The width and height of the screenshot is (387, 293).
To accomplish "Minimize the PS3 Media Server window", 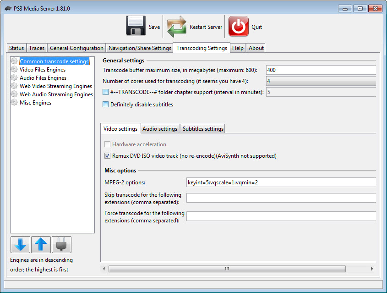I will click(x=345, y=8).
